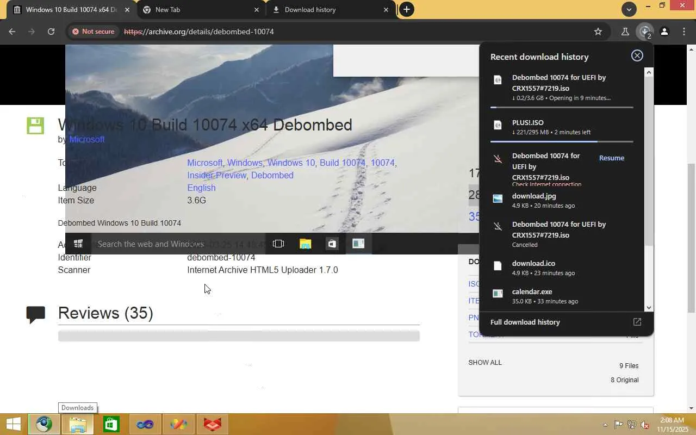Screen dimensions: 696x435
Task: Open the taskbar clock showing 2:08 AM
Action: (x=672, y=424)
